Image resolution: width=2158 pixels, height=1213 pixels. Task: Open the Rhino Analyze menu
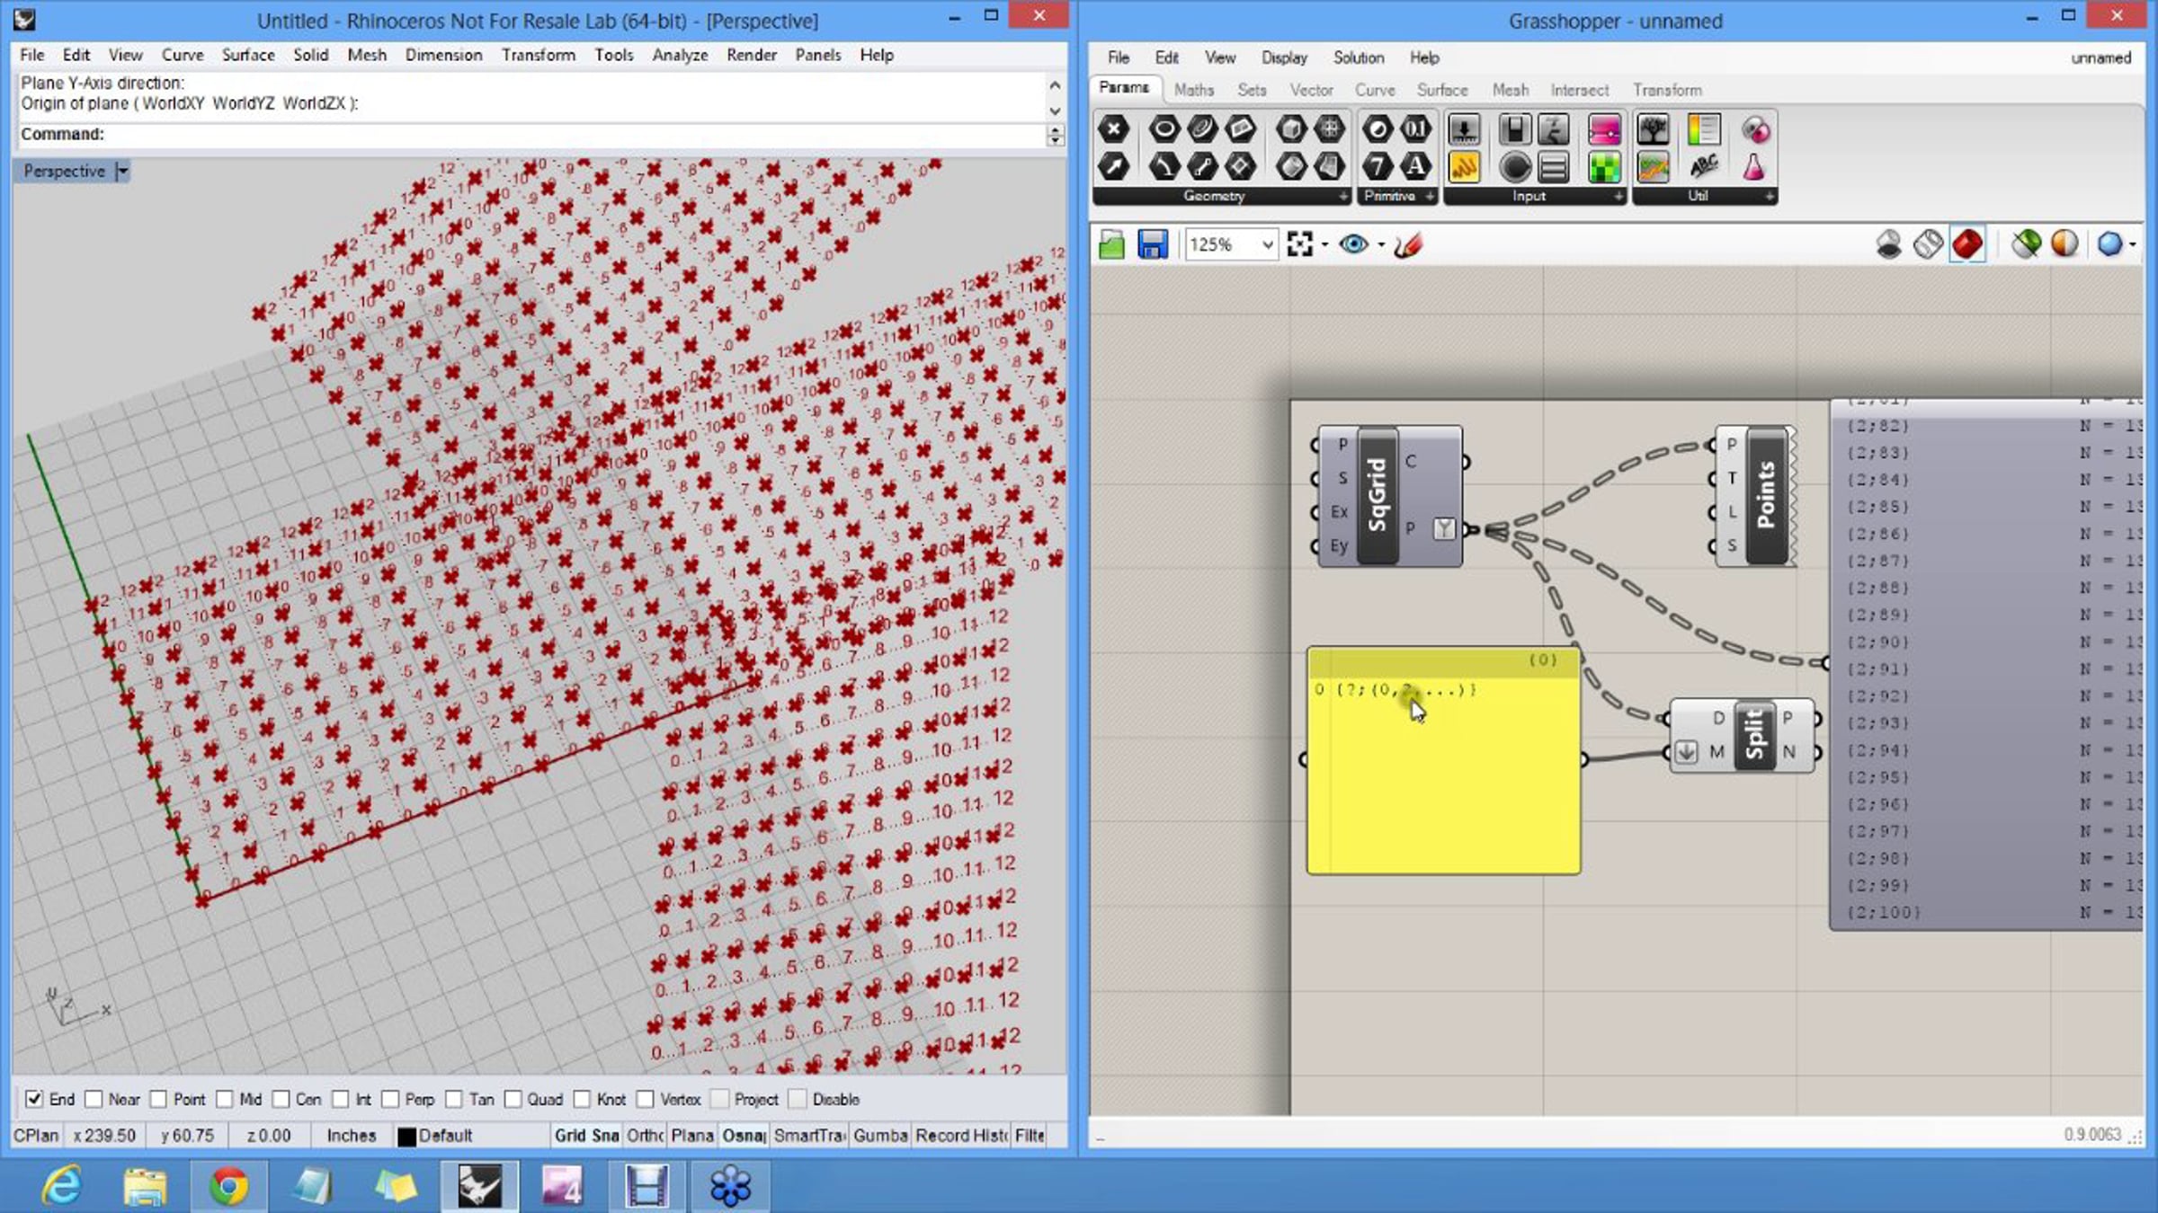coord(679,55)
